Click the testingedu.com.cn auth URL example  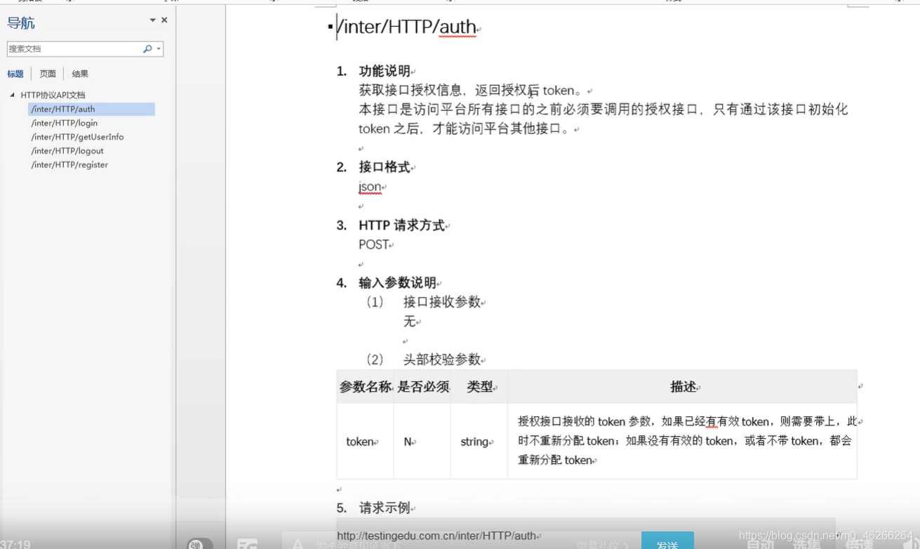[x=436, y=536]
